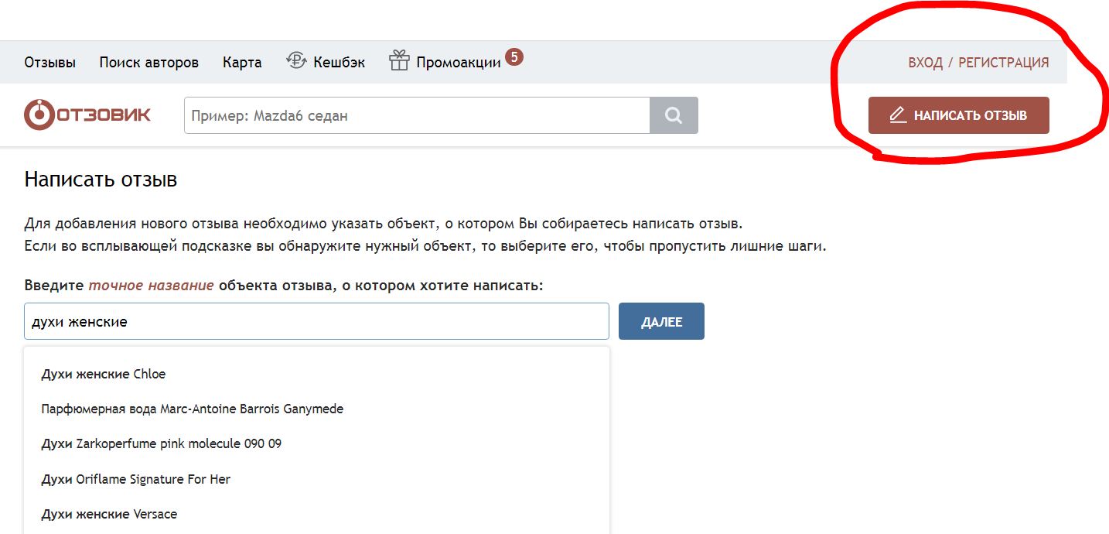The image size is (1109, 534).
Task: Open the Кешбэк menu item
Action: (340, 63)
